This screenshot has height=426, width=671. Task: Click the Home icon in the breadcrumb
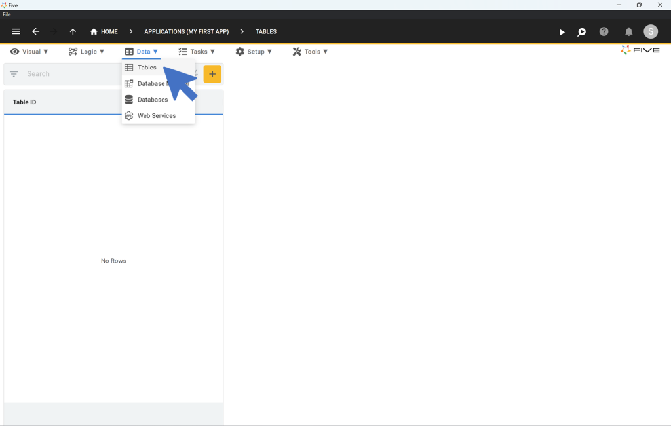[x=92, y=31]
